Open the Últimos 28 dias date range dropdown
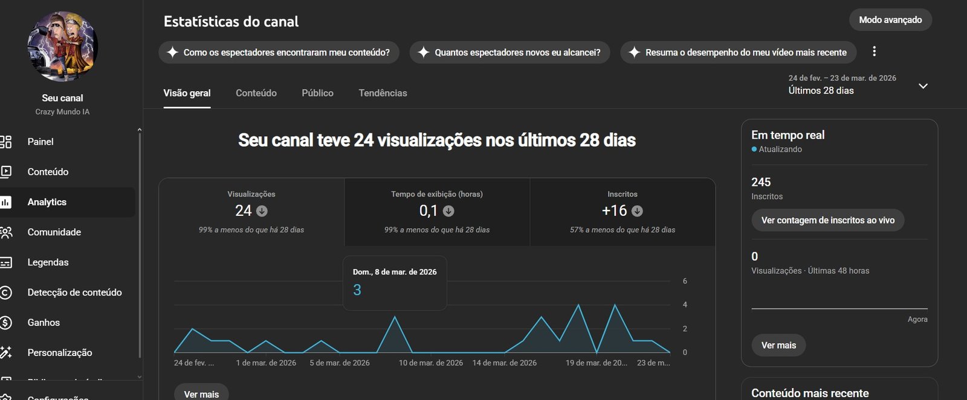Image resolution: width=967 pixels, height=400 pixels. tap(858, 85)
